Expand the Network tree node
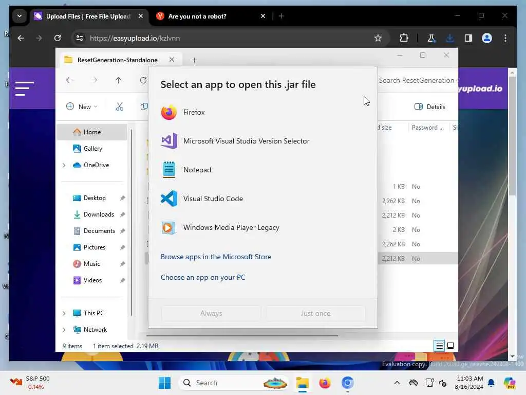The height and width of the screenshot is (395, 526). (x=64, y=330)
